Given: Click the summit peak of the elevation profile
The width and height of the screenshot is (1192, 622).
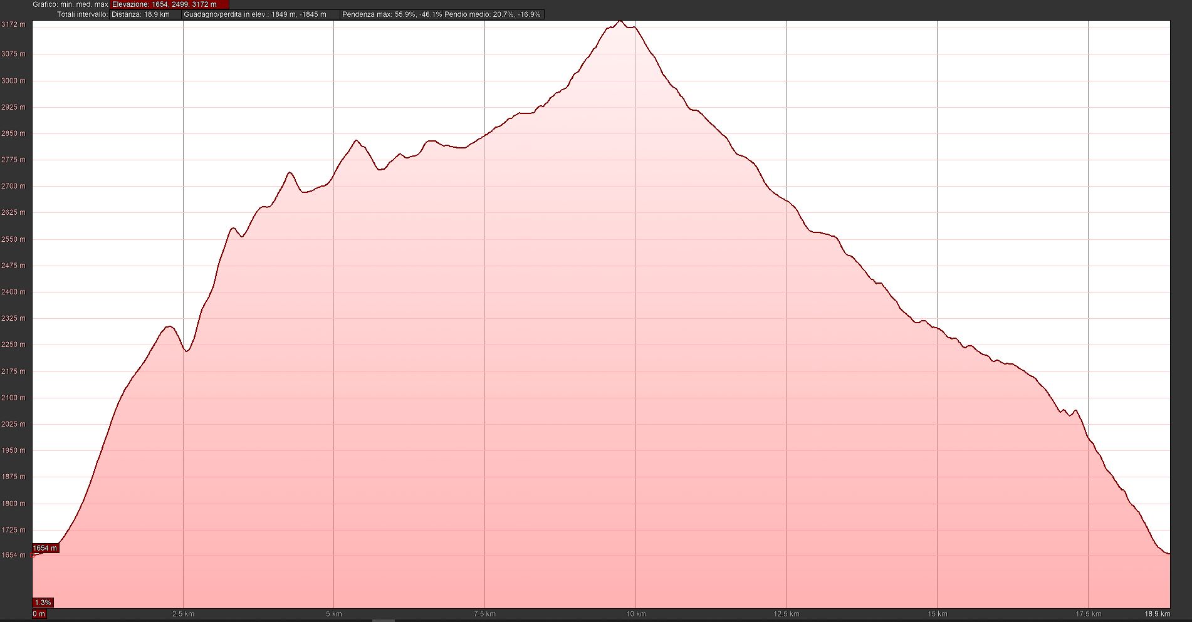Looking at the screenshot, I should (620, 21).
